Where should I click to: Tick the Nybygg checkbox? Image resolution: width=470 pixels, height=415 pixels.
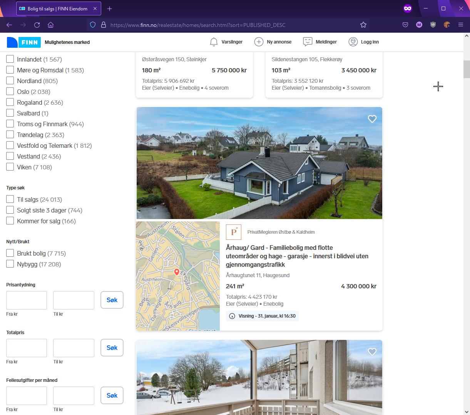click(x=10, y=264)
